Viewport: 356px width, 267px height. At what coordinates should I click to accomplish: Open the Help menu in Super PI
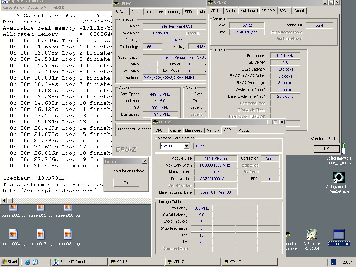click(x=58, y=7)
